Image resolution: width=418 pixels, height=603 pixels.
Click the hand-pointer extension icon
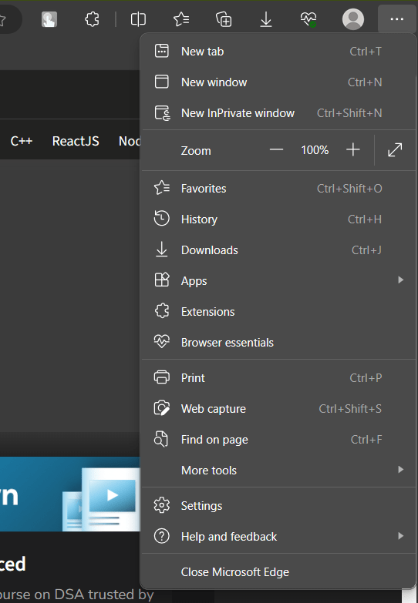coord(49,19)
